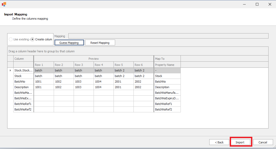Select the Create column radio button

(32, 39)
